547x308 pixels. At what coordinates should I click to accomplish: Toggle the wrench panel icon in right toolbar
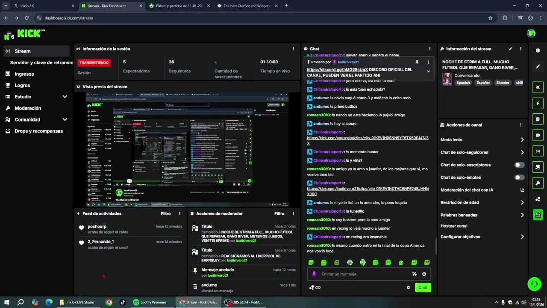coord(538,183)
